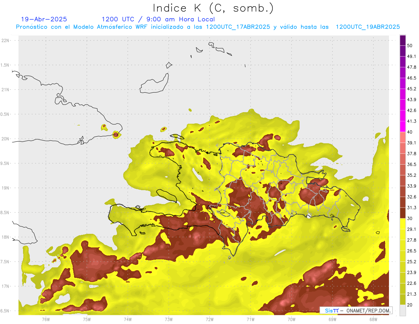
Task: Click the longitude label '76W'
Action: pos(46,319)
